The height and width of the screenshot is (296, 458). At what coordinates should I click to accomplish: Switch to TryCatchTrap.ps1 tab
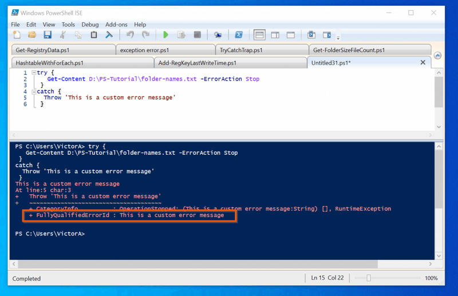tap(262, 50)
